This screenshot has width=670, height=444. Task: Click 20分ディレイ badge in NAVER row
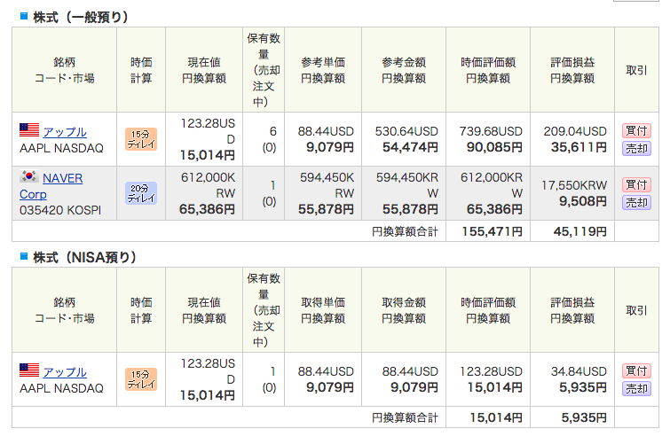coord(141,193)
